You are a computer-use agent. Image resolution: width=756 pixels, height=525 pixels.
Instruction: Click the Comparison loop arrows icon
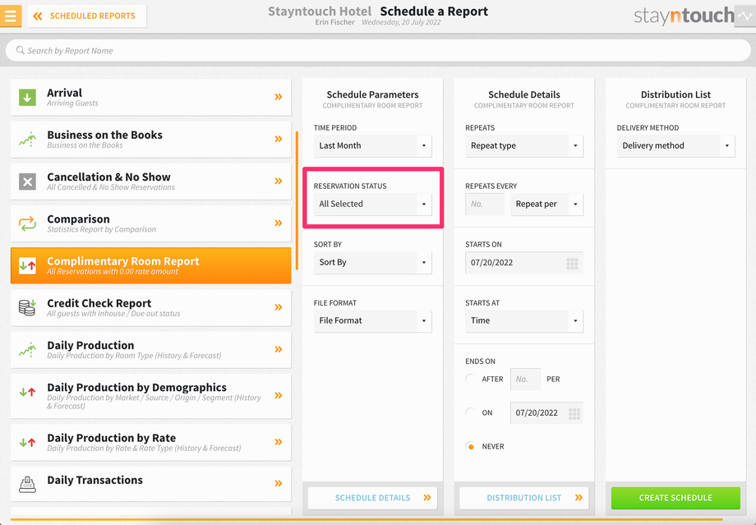coord(27,223)
